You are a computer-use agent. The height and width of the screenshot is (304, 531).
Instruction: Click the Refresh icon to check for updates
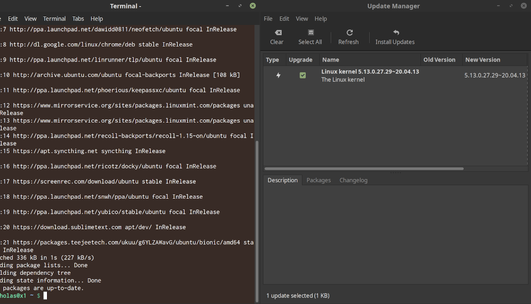click(349, 32)
